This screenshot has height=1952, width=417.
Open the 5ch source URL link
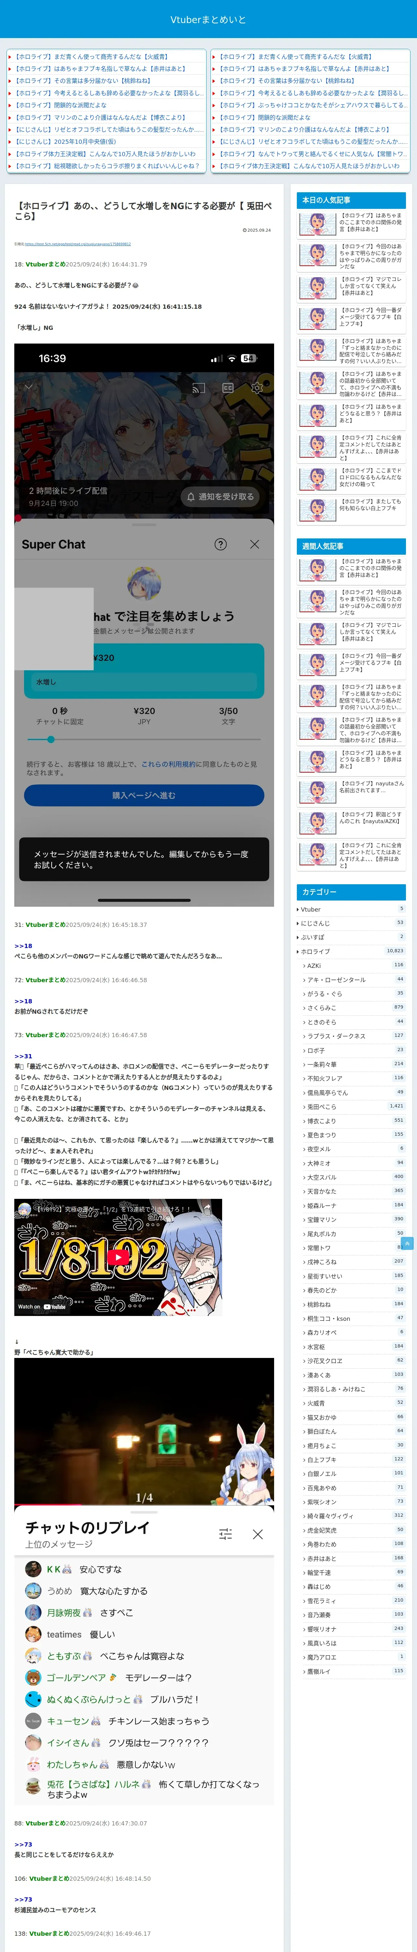tap(77, 244)
